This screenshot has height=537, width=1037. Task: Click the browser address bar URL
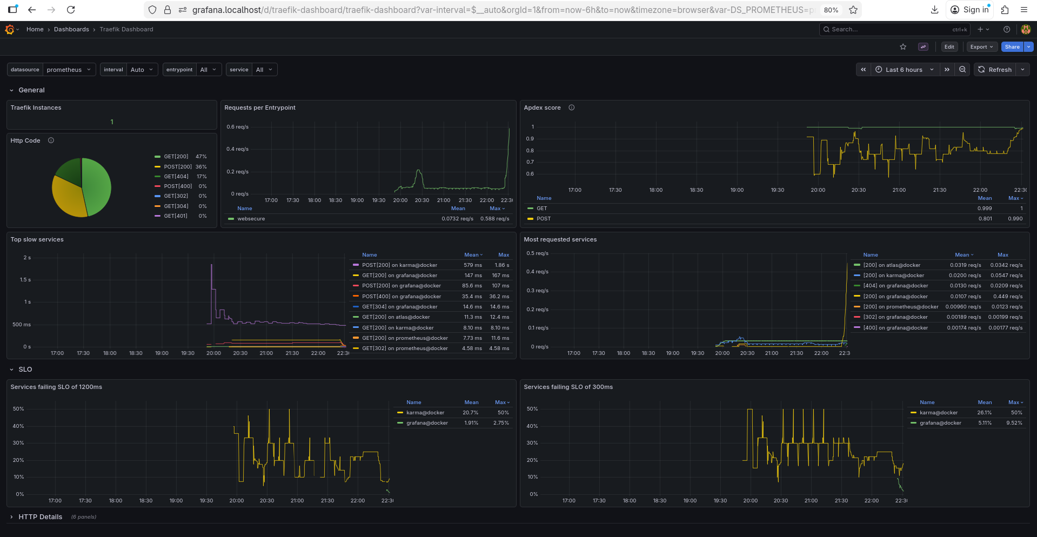(503, 10)
